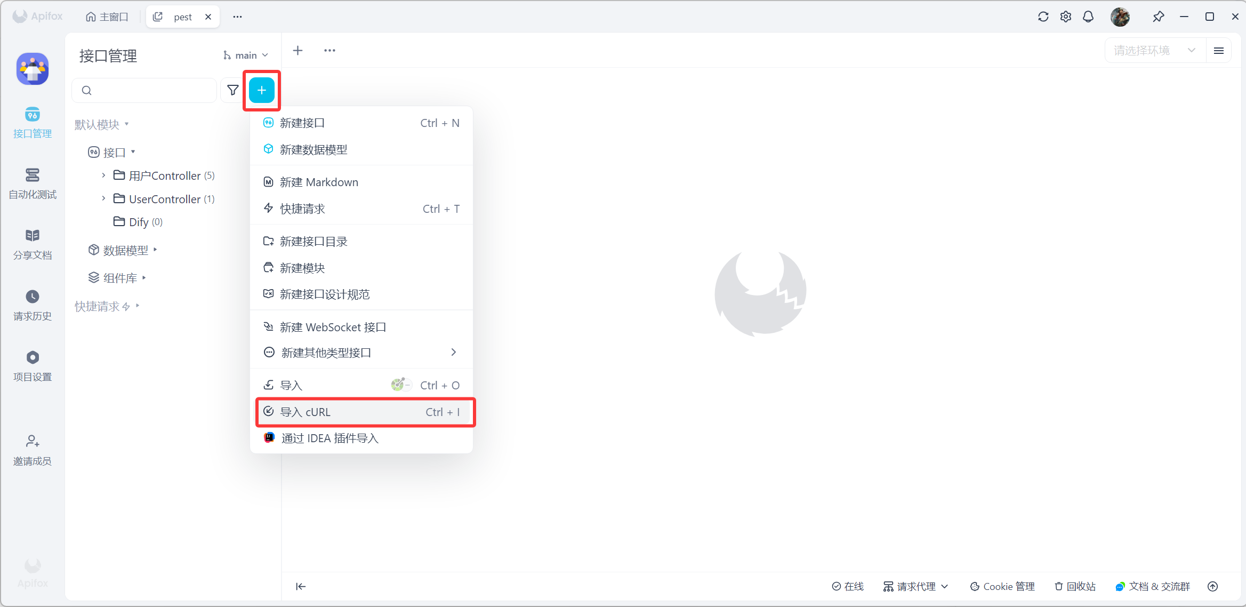
Task: Click the refresh sync icon
Action: 1043,17
